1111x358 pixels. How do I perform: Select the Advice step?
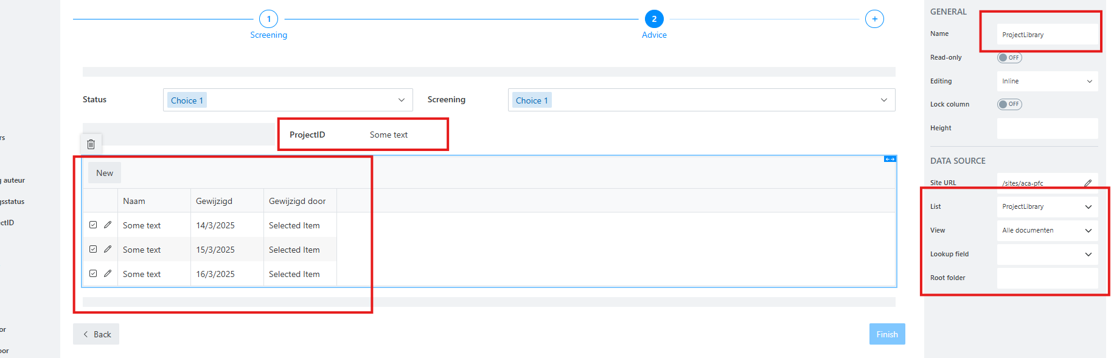pos(654,19)
